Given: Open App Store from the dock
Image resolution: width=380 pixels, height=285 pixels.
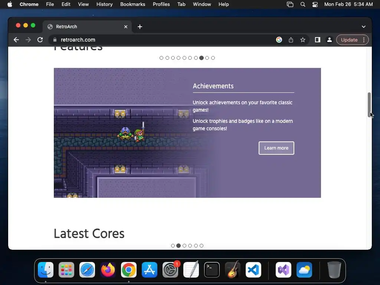Looking at the screenshot, I should click(150, 270).
